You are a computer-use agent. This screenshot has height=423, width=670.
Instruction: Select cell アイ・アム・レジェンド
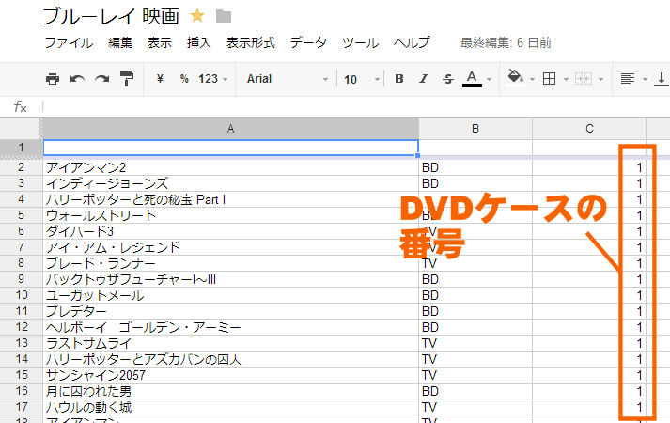[x=231, y=247]
